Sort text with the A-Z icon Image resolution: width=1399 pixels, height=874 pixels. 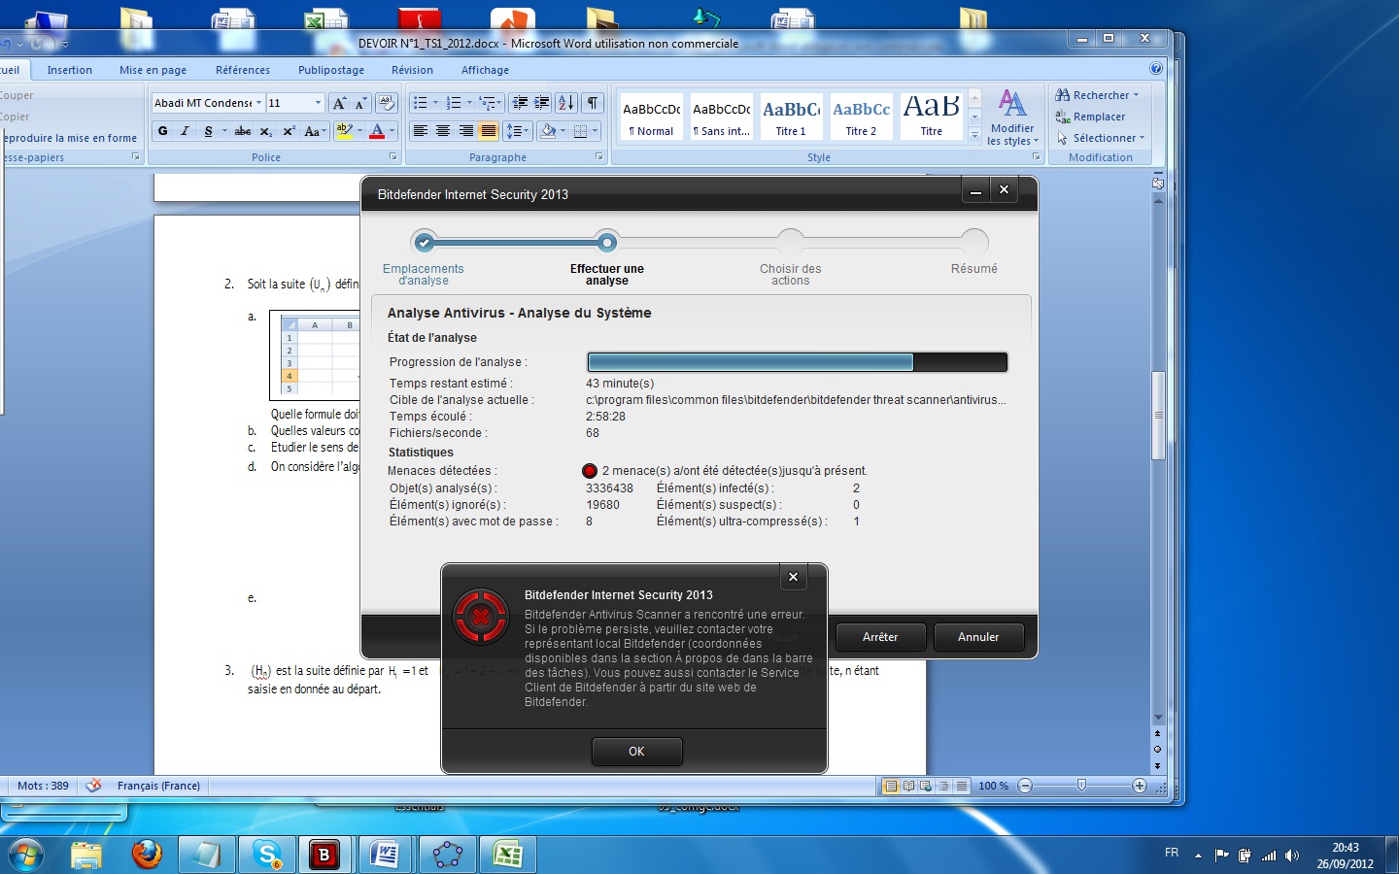pos(566,103)
